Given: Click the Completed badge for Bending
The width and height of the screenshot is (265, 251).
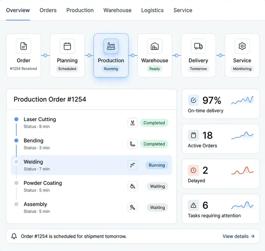Looking at the screenshot, I should tap(154, 144).
